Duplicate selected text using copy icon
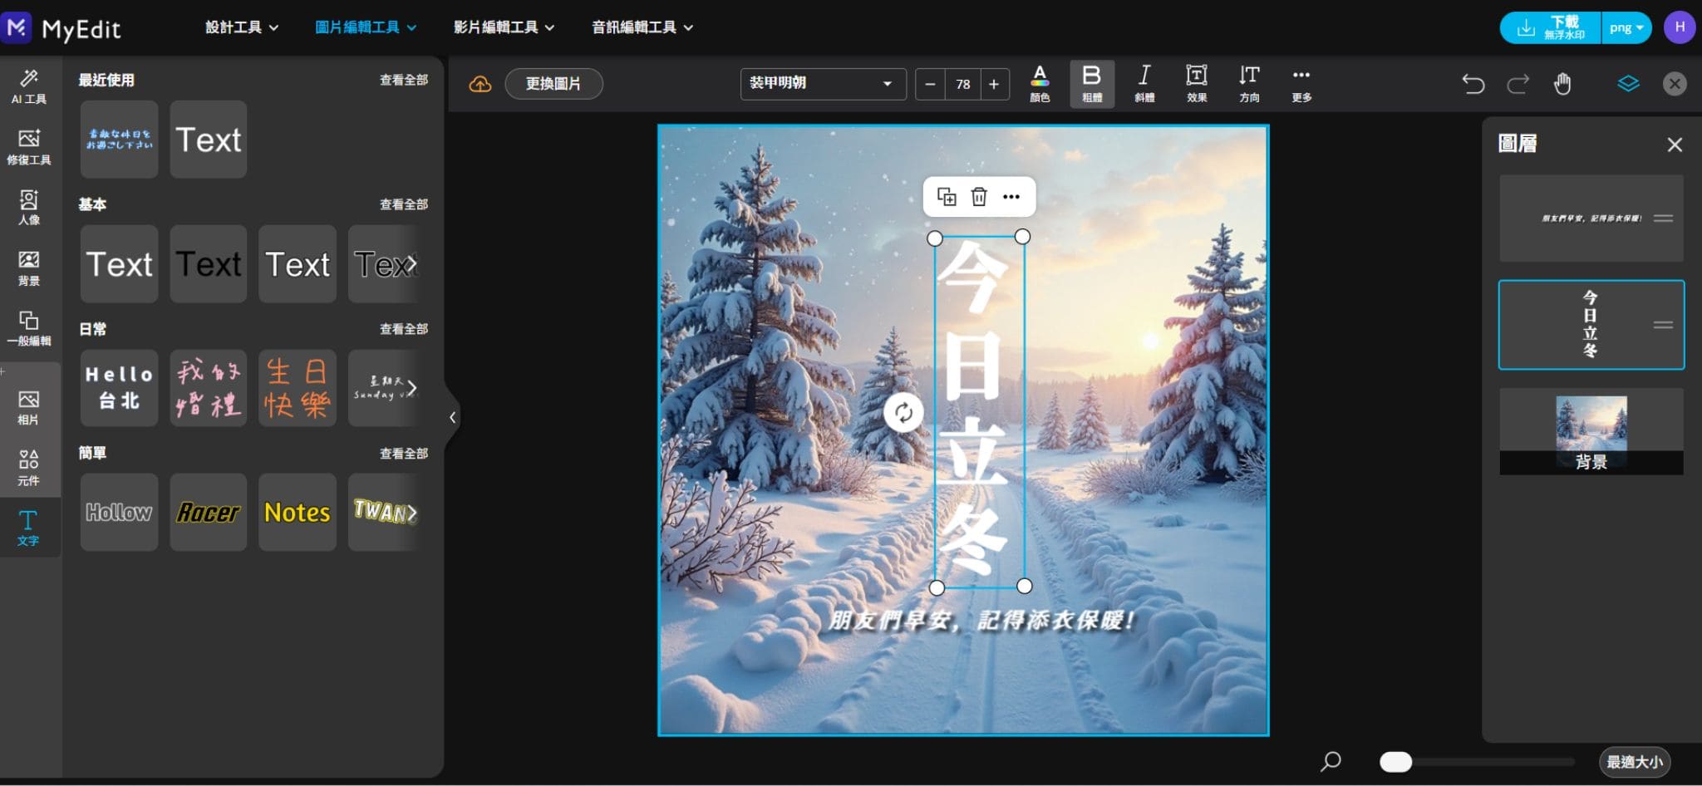 [947, 196]
